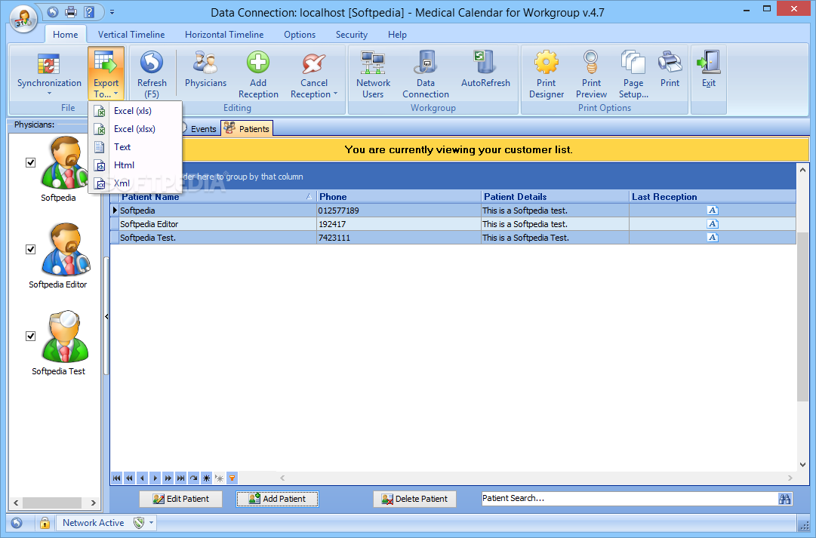Uncheck the Softpedia physician checkbox
Viewport: 816px width, 538px height.
point(31,162)
